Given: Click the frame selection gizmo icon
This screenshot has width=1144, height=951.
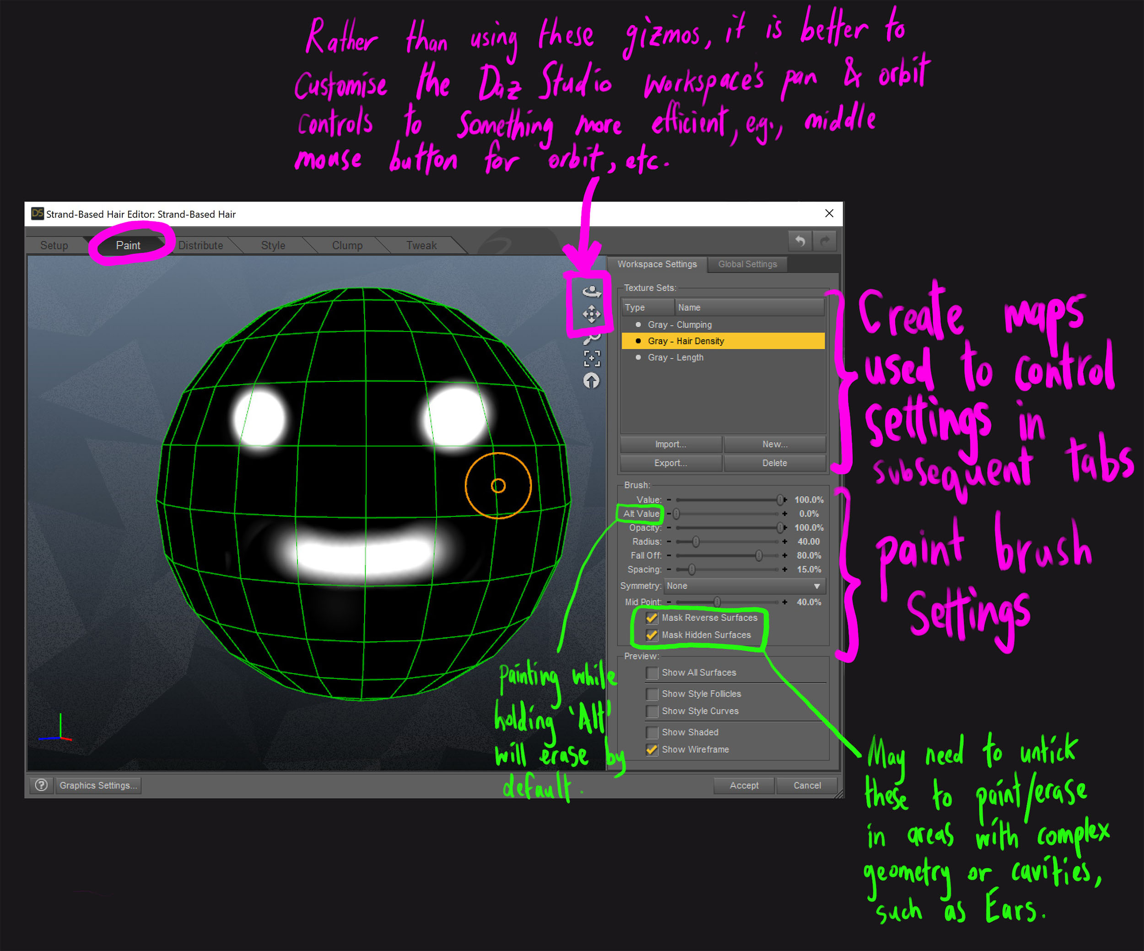Looking at the screenshot, I should pyautogui.click(x=592, y=358).
